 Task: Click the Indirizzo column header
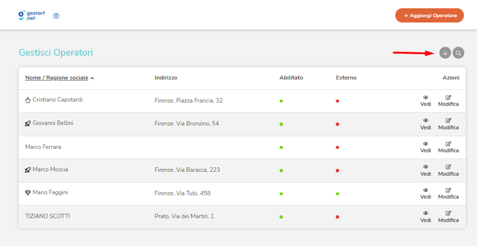(x=166, y=78)
